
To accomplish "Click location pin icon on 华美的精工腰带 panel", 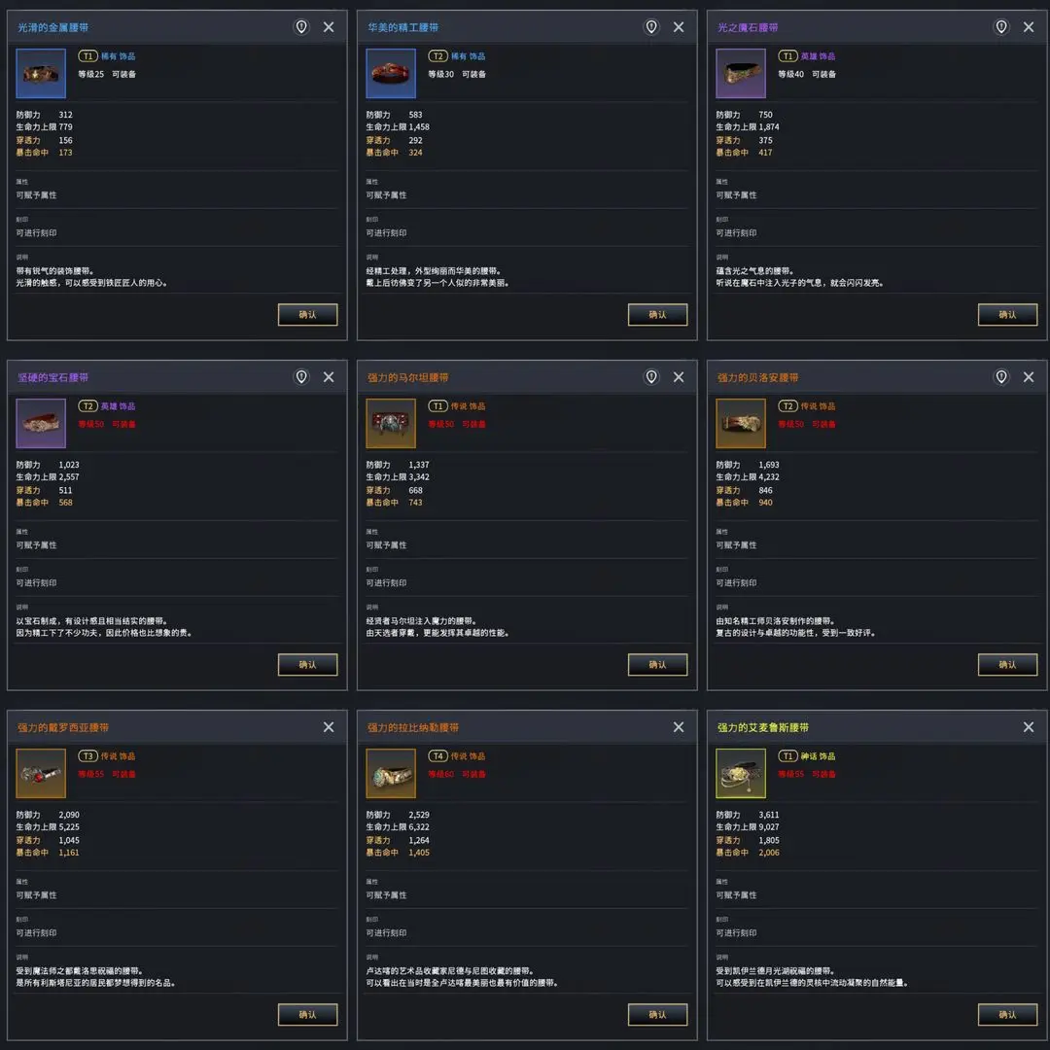I will tap(651, 27).
